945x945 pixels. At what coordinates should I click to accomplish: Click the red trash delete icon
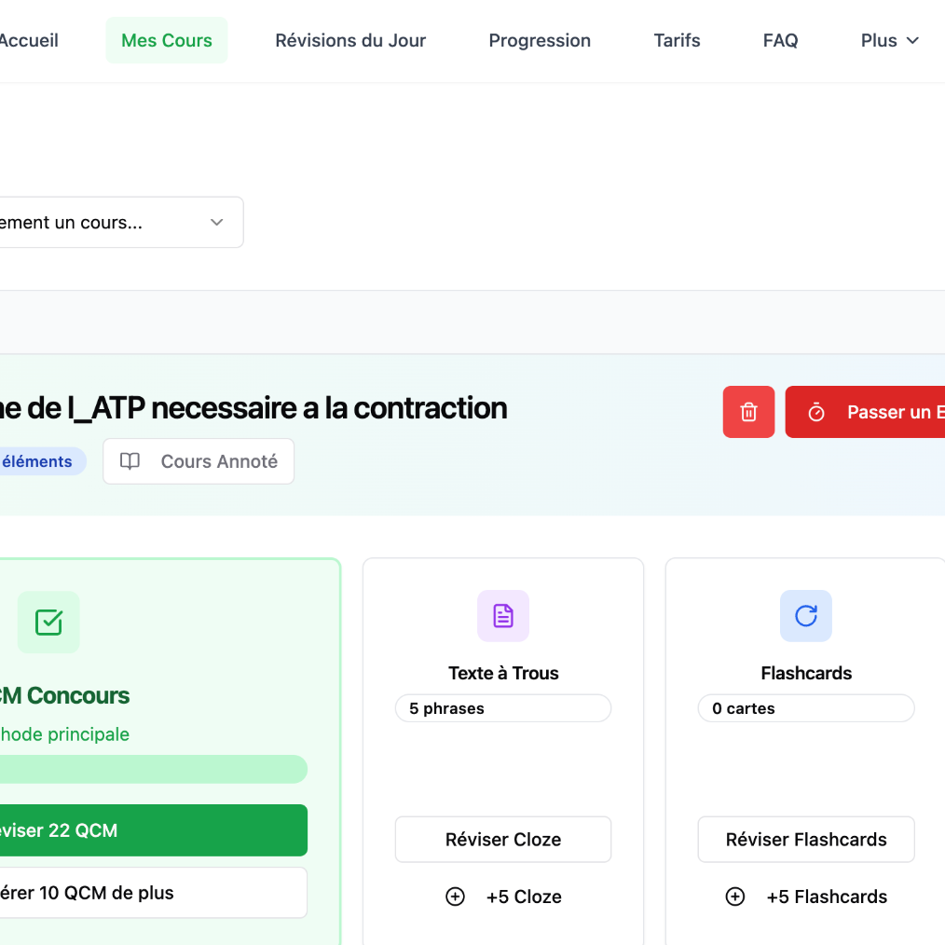click(x=748, y=412)
